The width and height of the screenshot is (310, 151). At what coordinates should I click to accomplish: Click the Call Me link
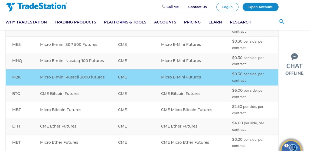[172, 7]
